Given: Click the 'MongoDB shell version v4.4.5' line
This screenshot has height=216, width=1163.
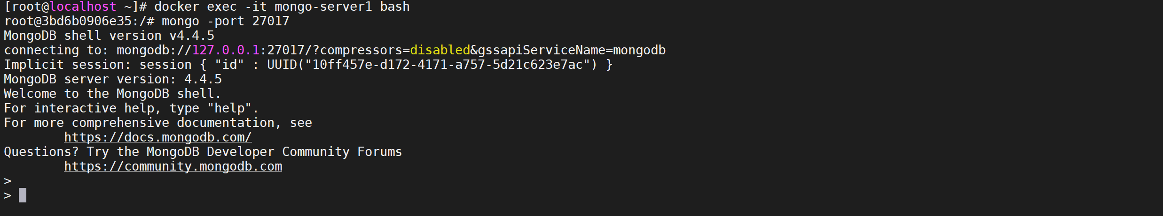Looking at the screenshot, I should [109, 36].
